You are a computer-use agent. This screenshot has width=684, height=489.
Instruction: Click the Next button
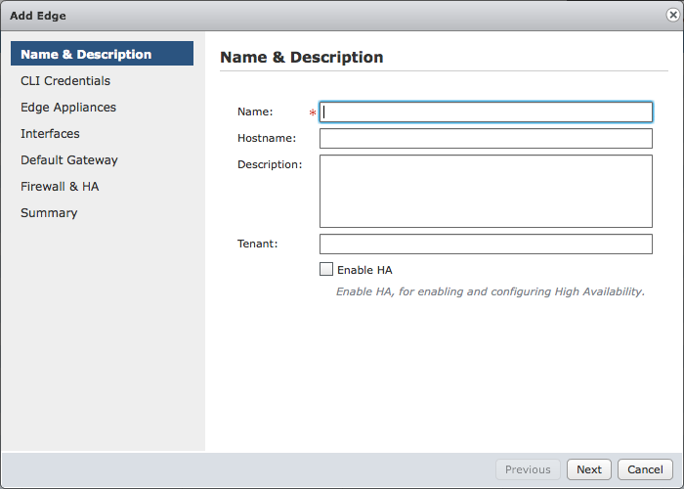click(x=589, y=469)
